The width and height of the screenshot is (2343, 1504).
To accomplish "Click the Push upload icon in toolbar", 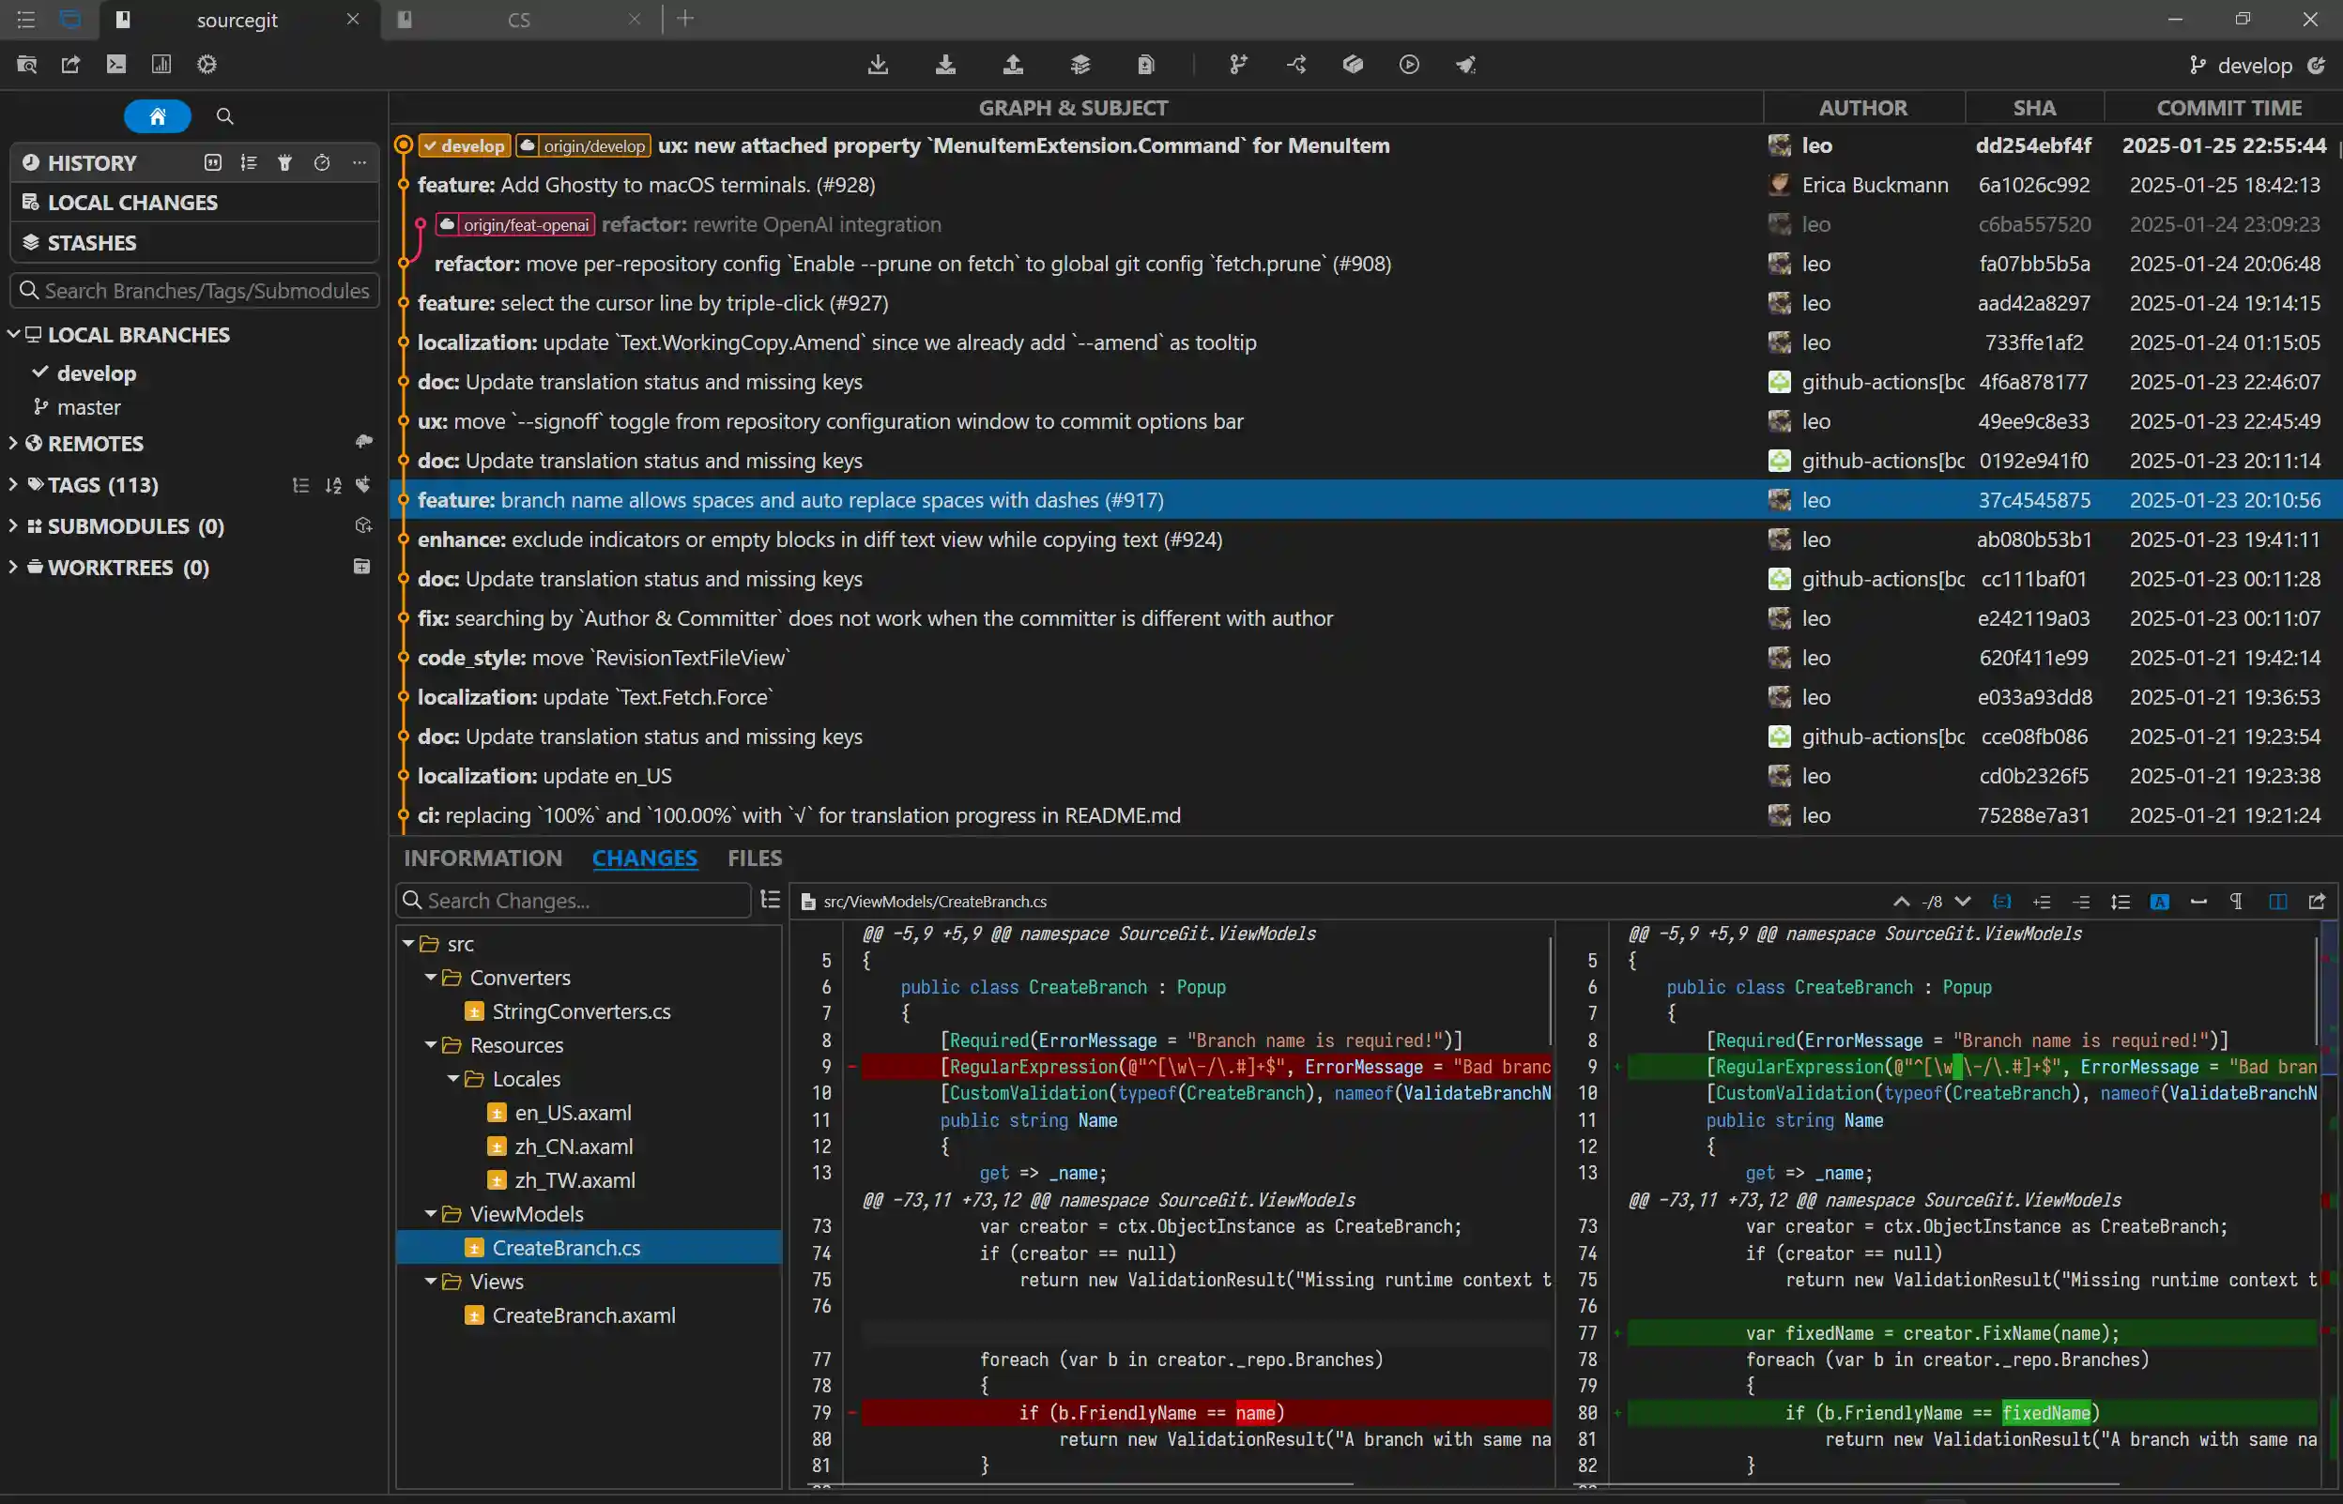I will pos(1013,65).
